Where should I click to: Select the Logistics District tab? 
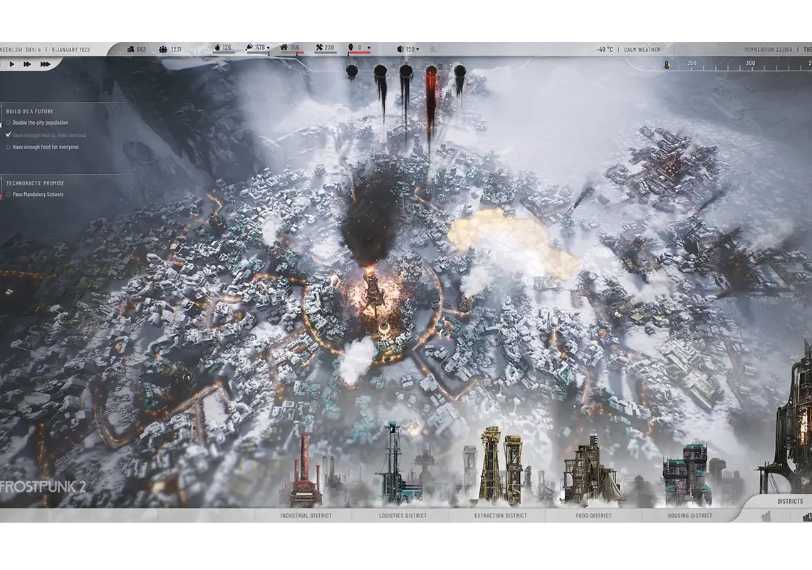click(403, 516)
